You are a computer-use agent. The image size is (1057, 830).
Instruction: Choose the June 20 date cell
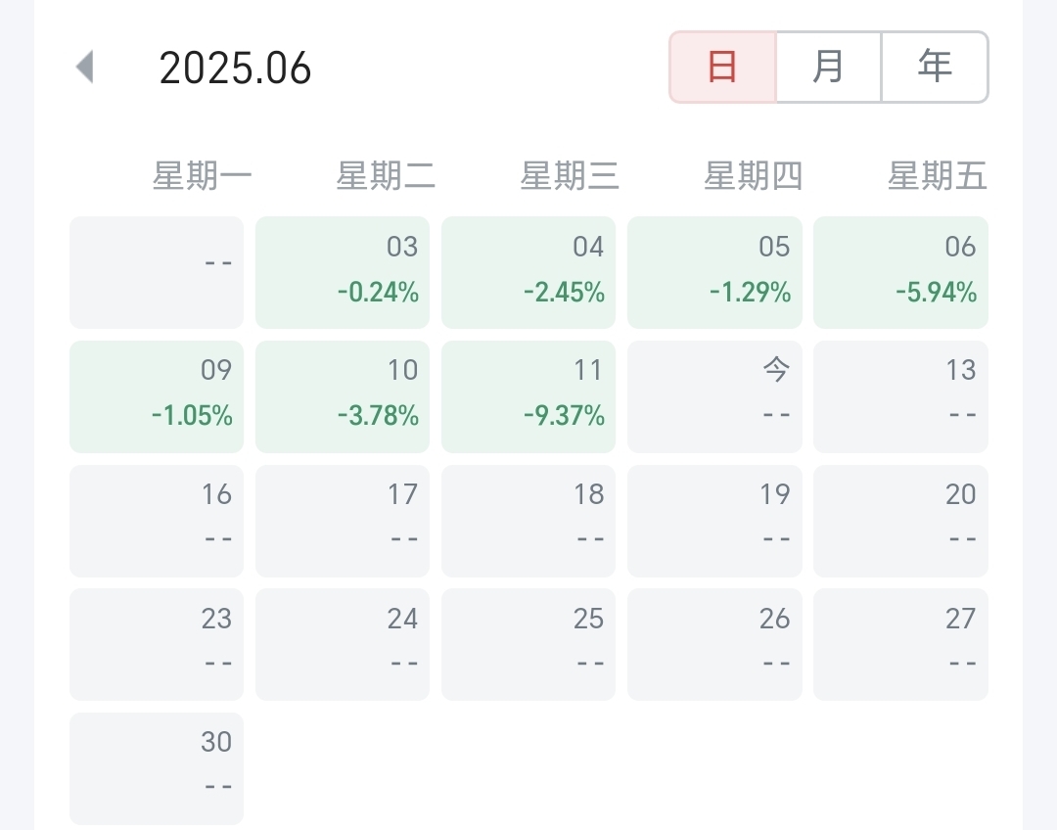[x=900, y=521]
